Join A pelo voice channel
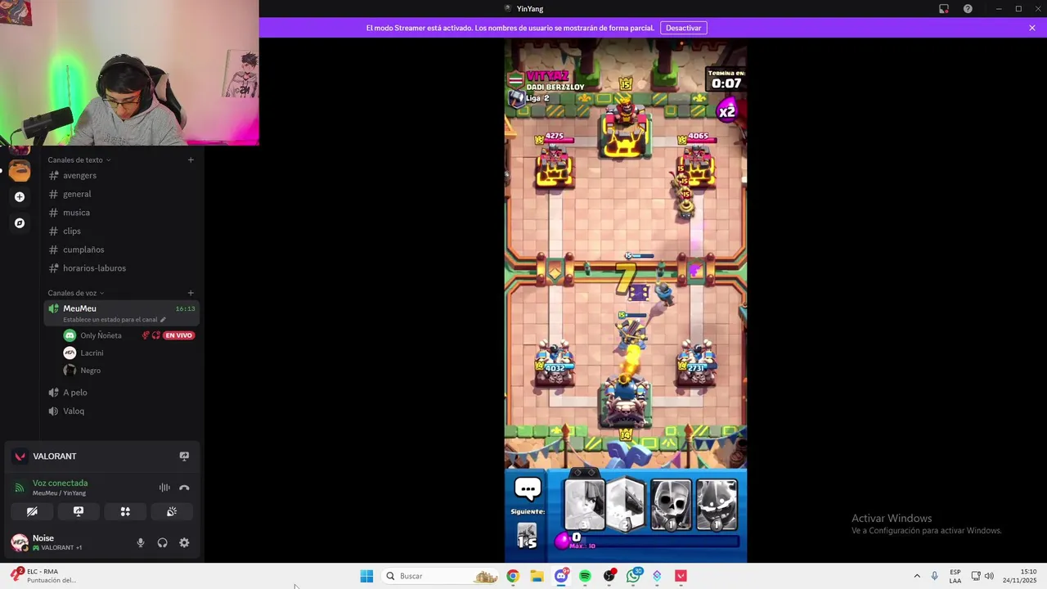This screenshot has width=1047, height=589. coord(121,393)
